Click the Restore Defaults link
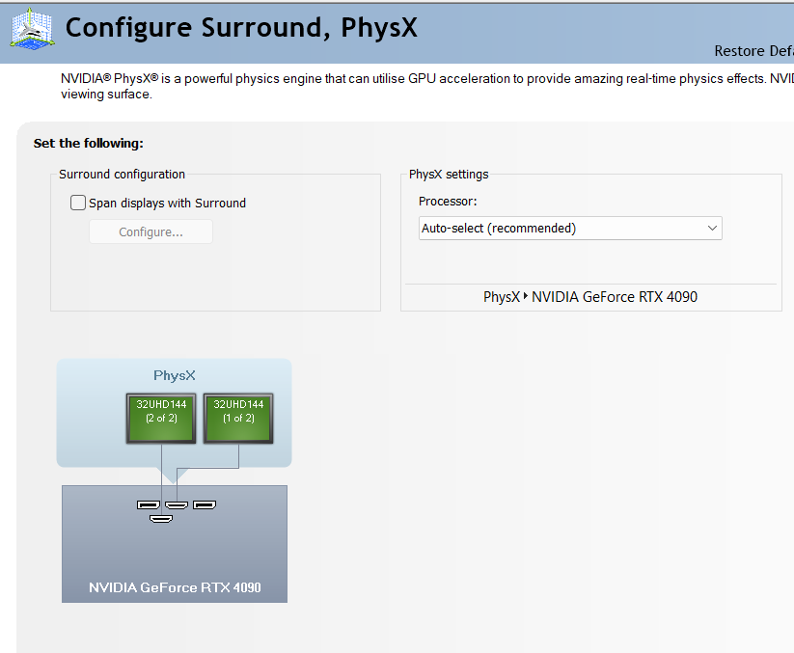The height and width of the screenshot is (653, 794). click(x=753, y=51)
